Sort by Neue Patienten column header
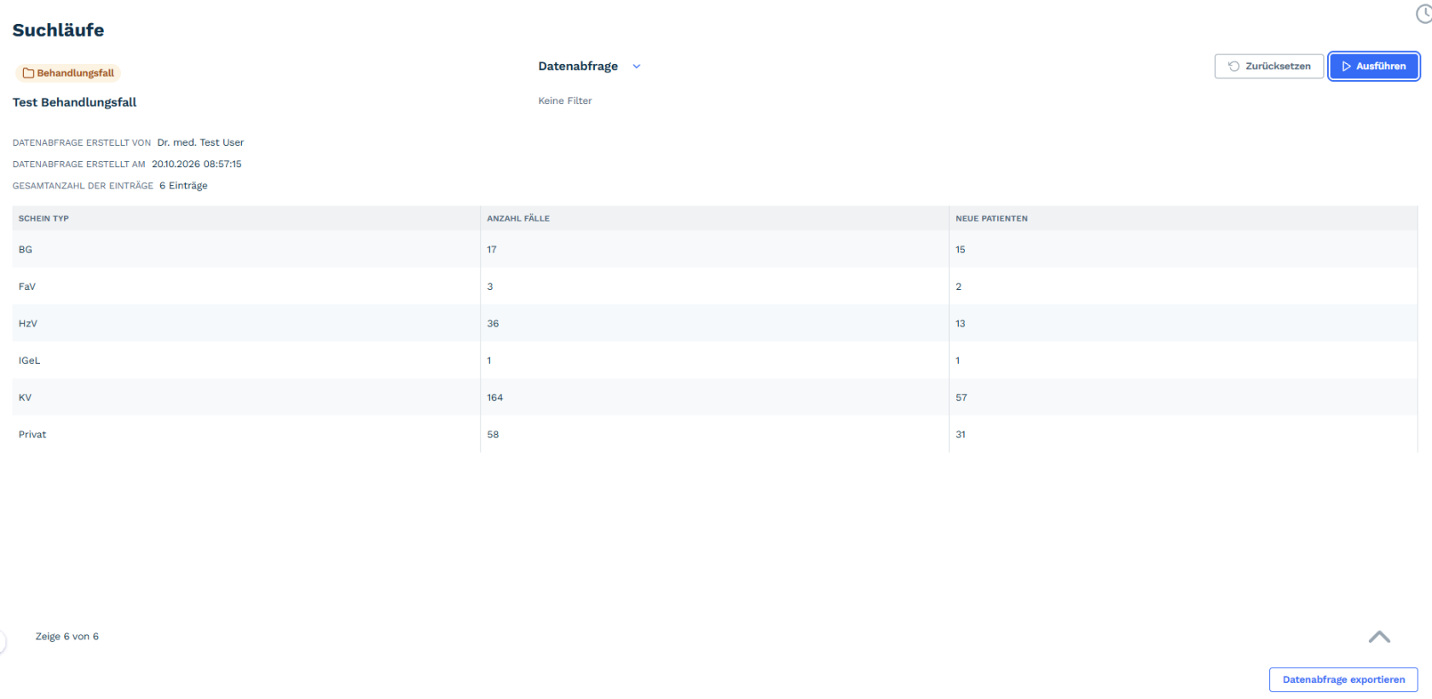This screenshot has height=699, width=1432. 991,219
